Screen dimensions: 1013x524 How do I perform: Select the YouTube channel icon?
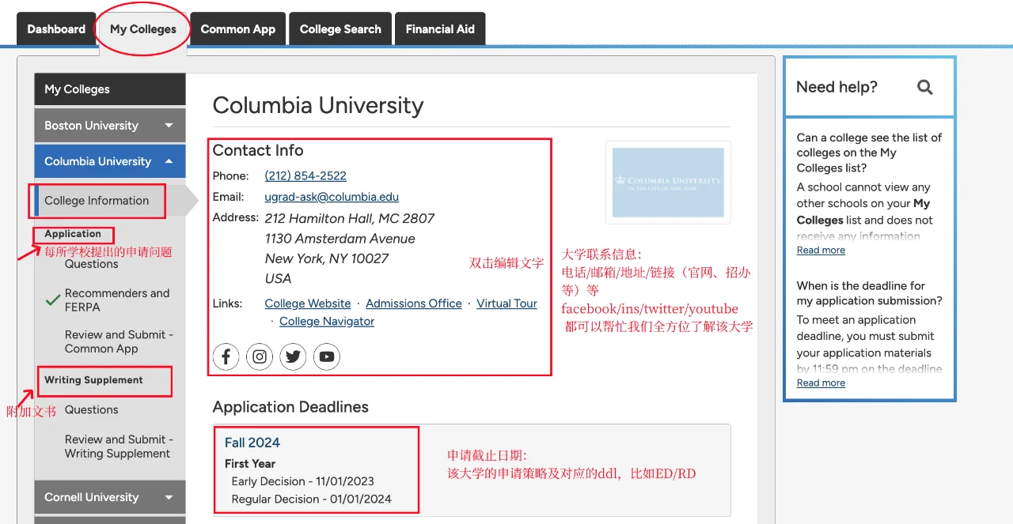(327, 356)
